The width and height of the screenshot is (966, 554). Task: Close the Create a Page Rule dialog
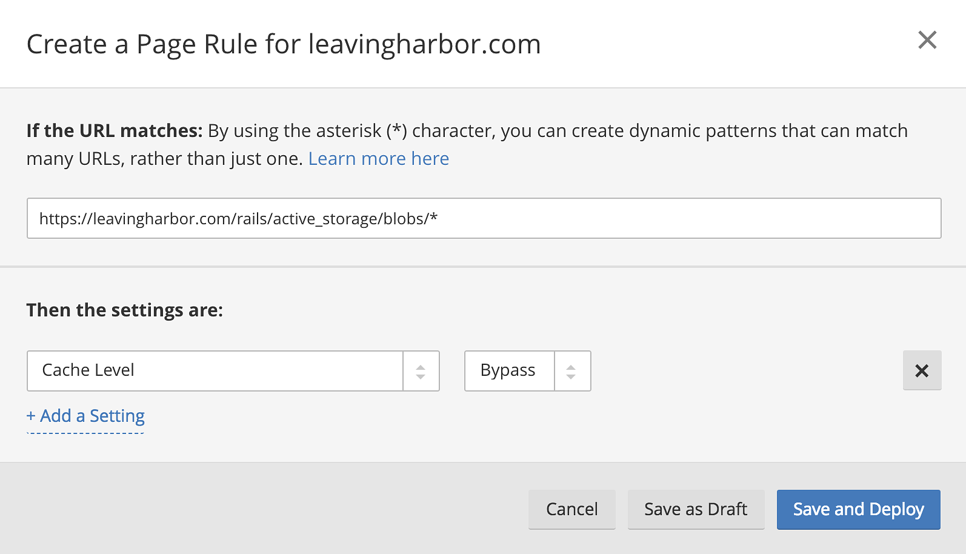coord(927,40)
